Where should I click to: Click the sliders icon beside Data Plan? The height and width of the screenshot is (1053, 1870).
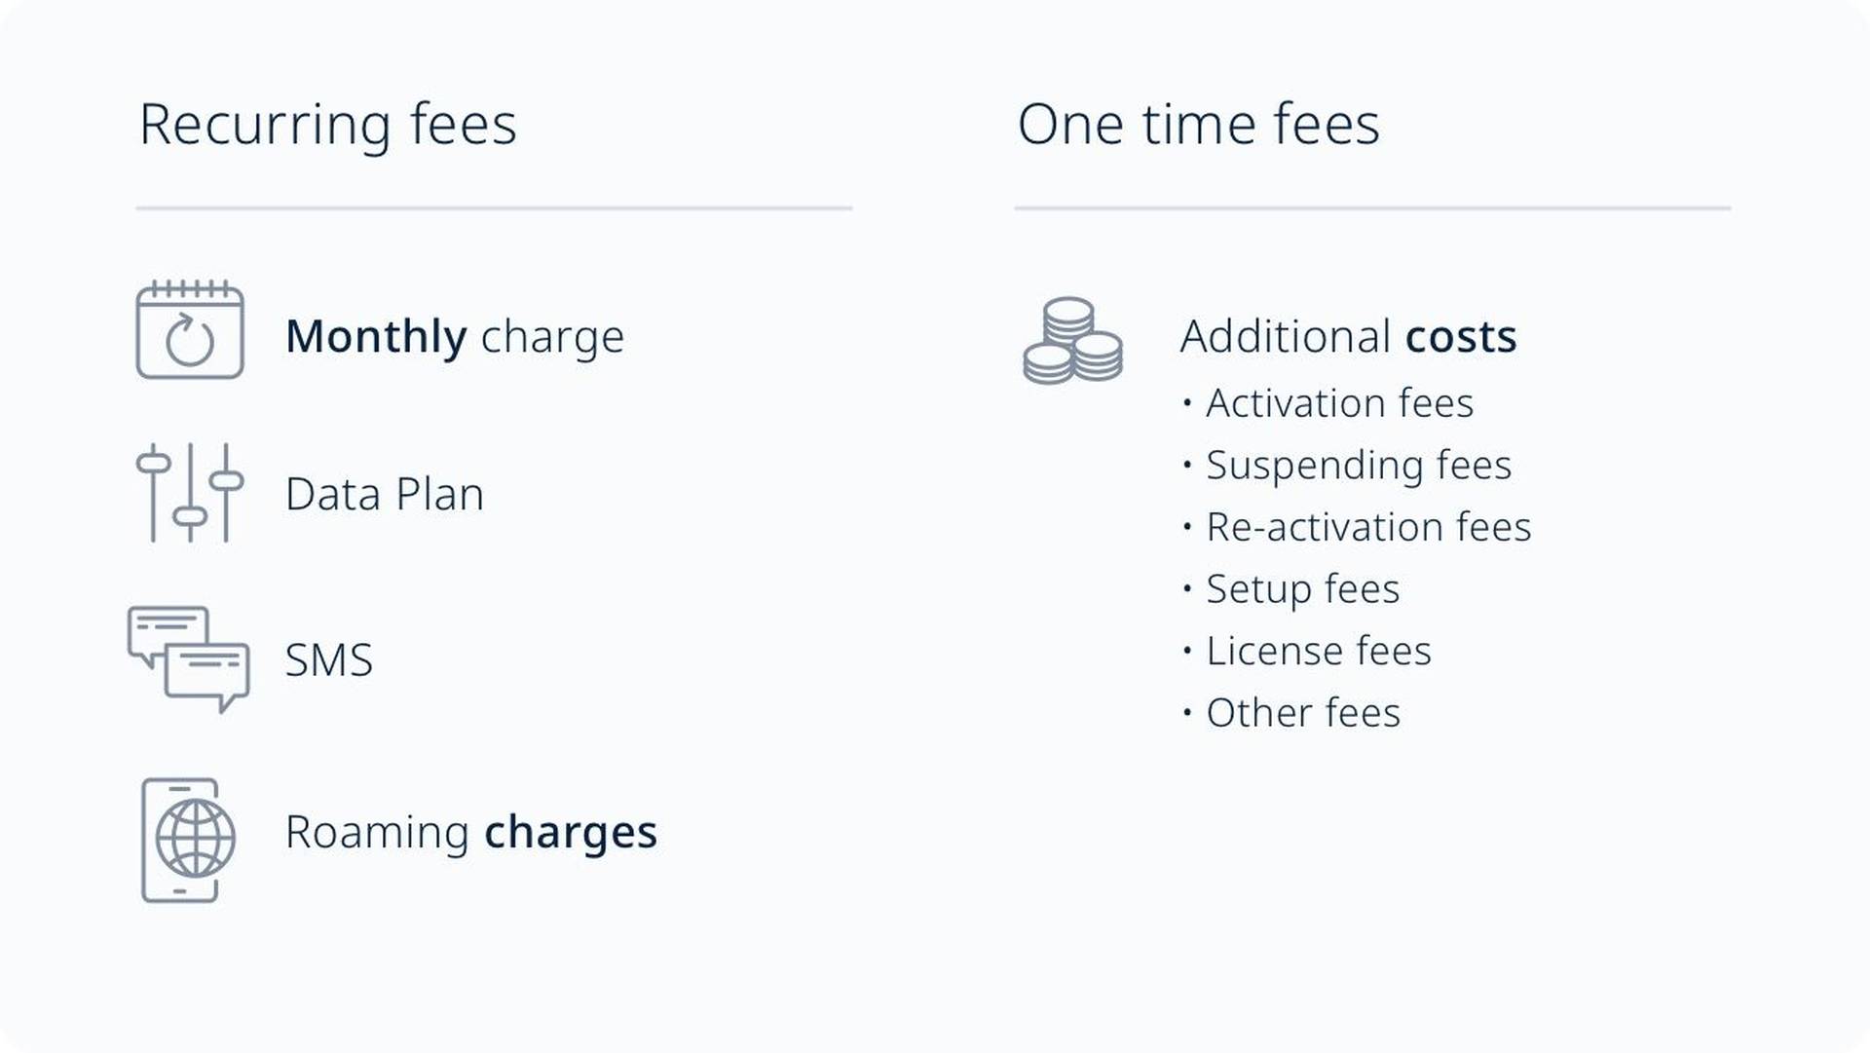point(190,492)
